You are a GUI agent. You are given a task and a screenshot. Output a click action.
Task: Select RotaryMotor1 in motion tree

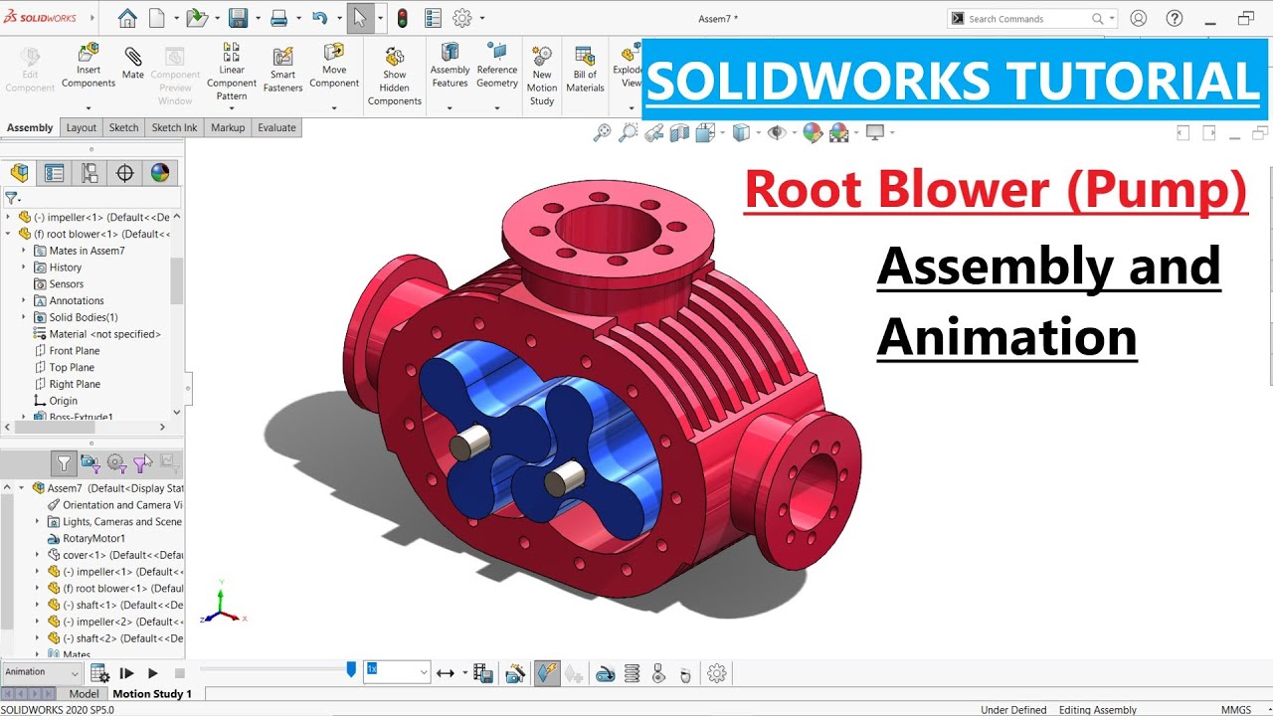[93, 538]
